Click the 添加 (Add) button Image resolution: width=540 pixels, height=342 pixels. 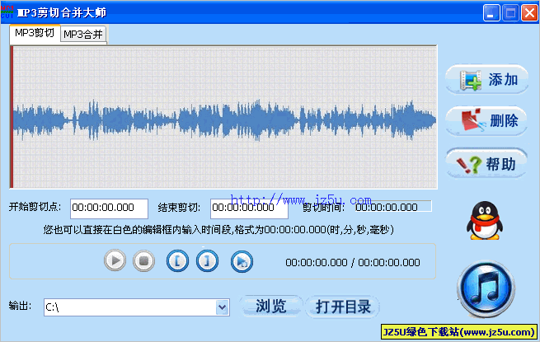(x=486, y=80)
